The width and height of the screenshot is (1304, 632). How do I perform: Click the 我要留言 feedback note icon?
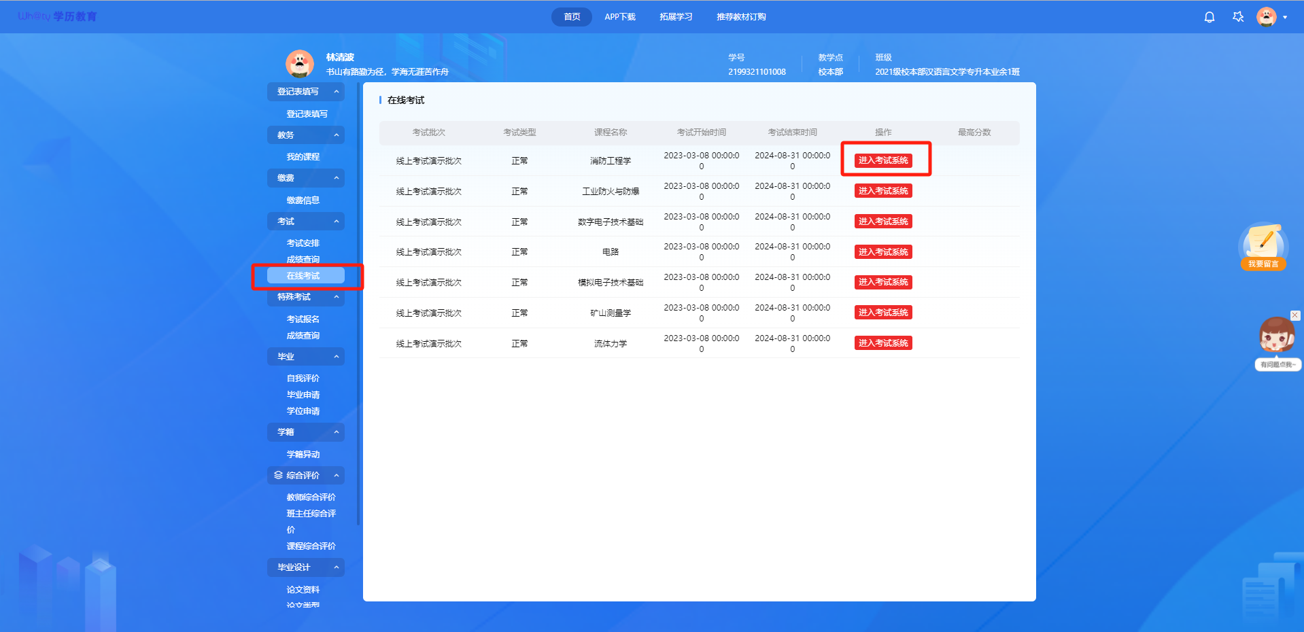[1263, 245]
